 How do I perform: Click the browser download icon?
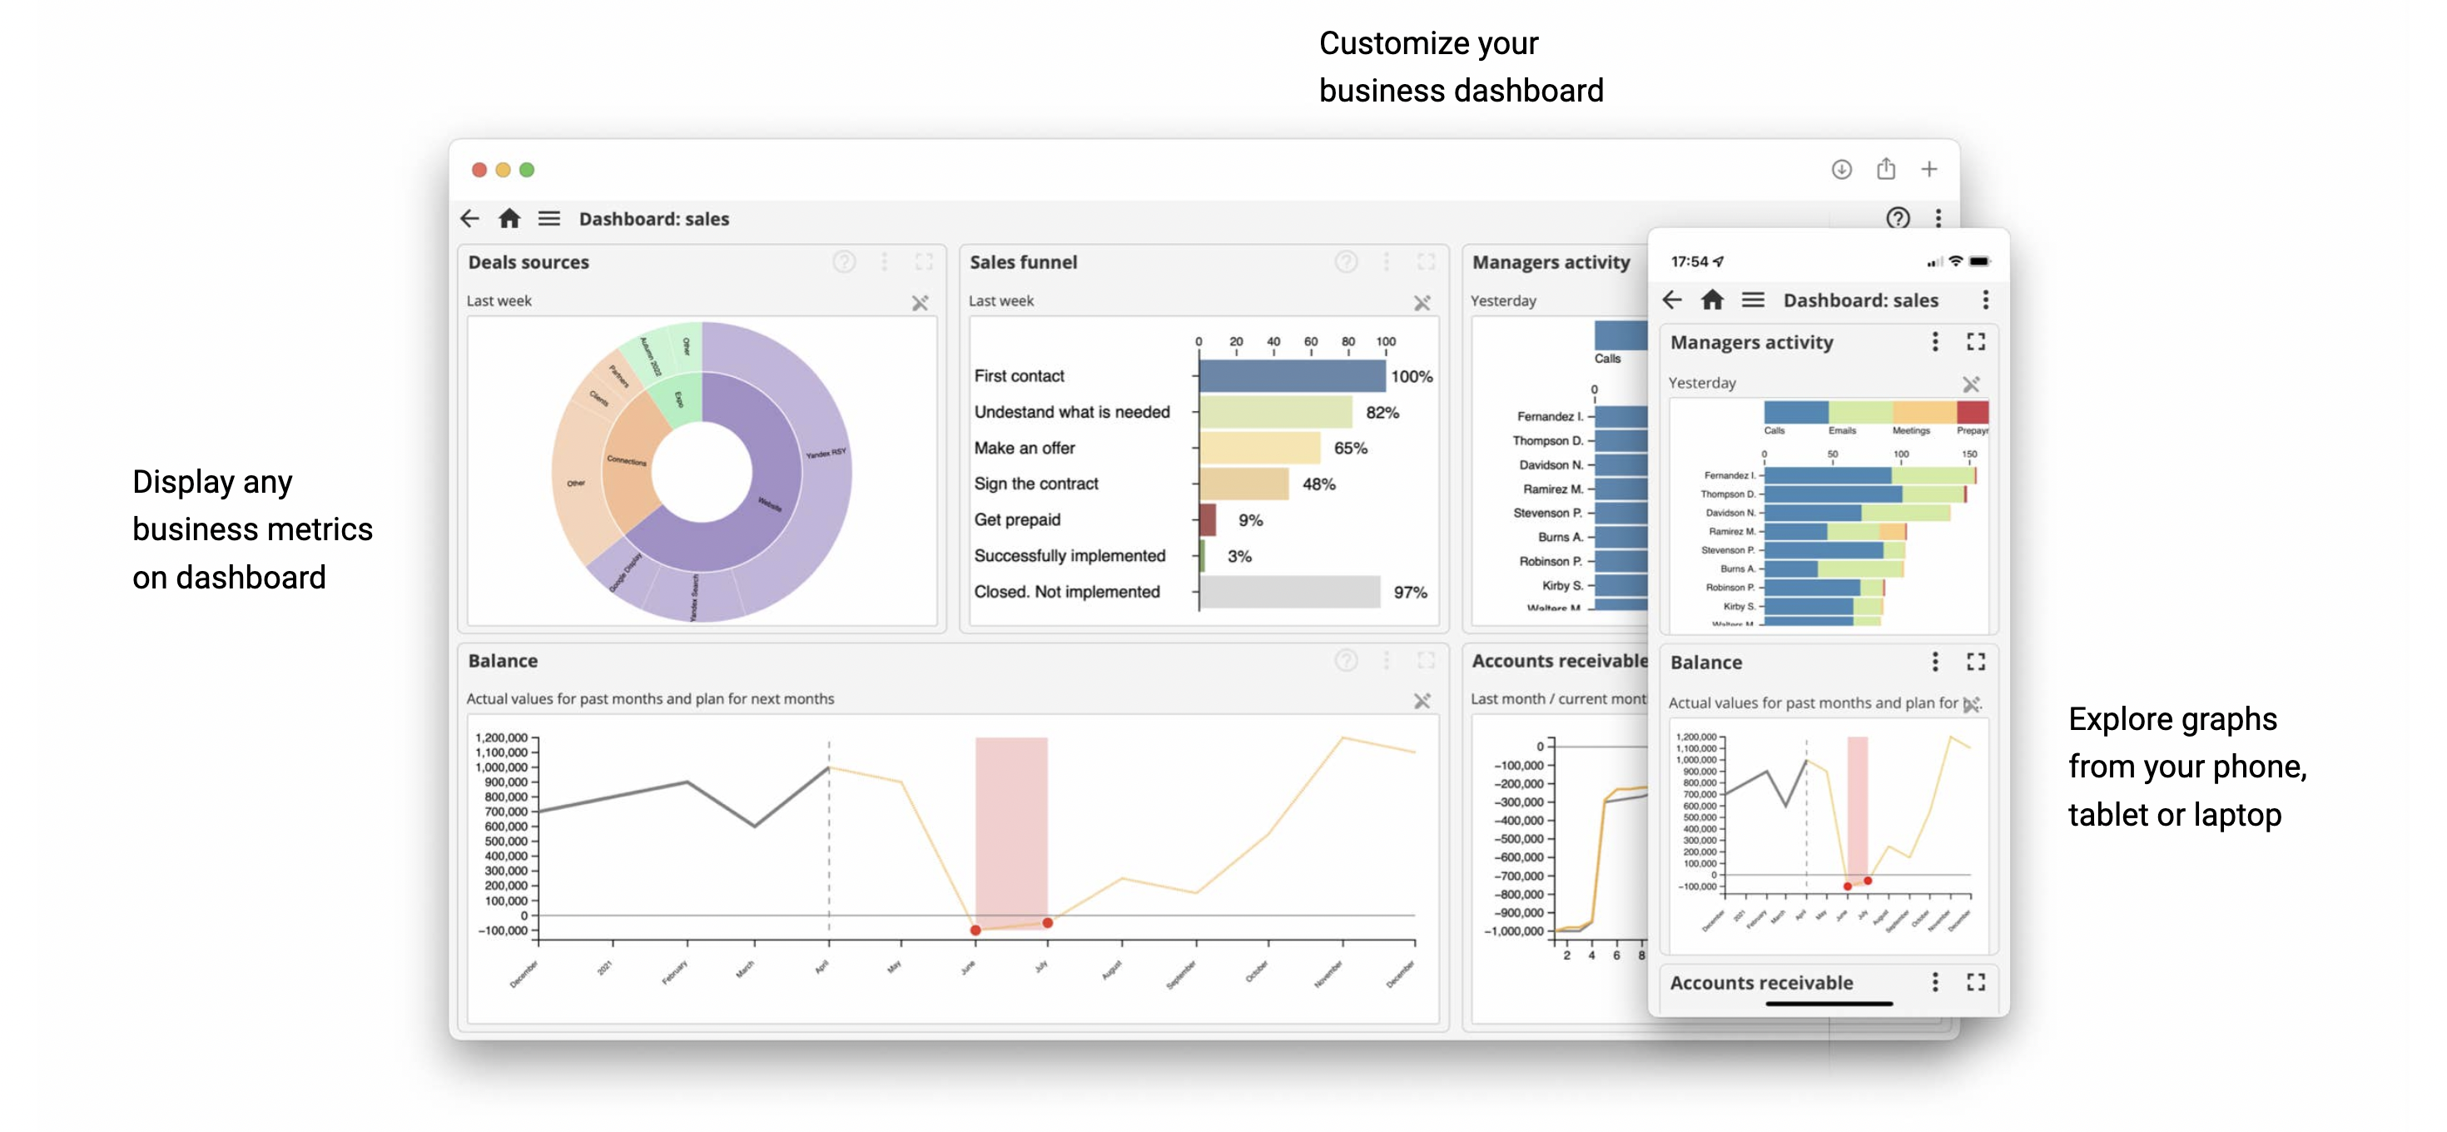point(1841,169)
